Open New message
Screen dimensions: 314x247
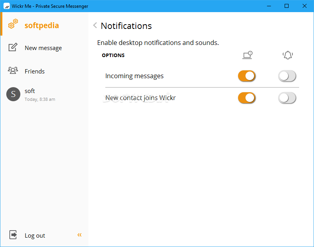[43, 48]
